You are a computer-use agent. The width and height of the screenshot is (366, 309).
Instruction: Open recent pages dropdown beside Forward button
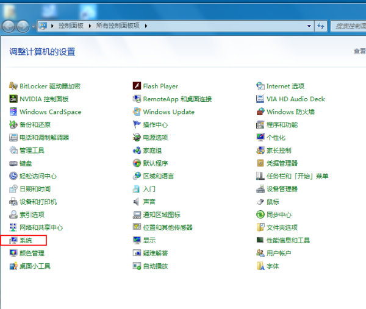coord(33,26)
